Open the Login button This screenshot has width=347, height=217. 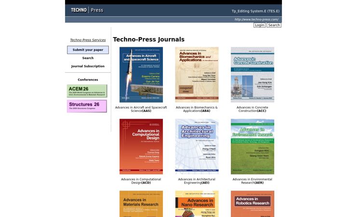(259, 25)
